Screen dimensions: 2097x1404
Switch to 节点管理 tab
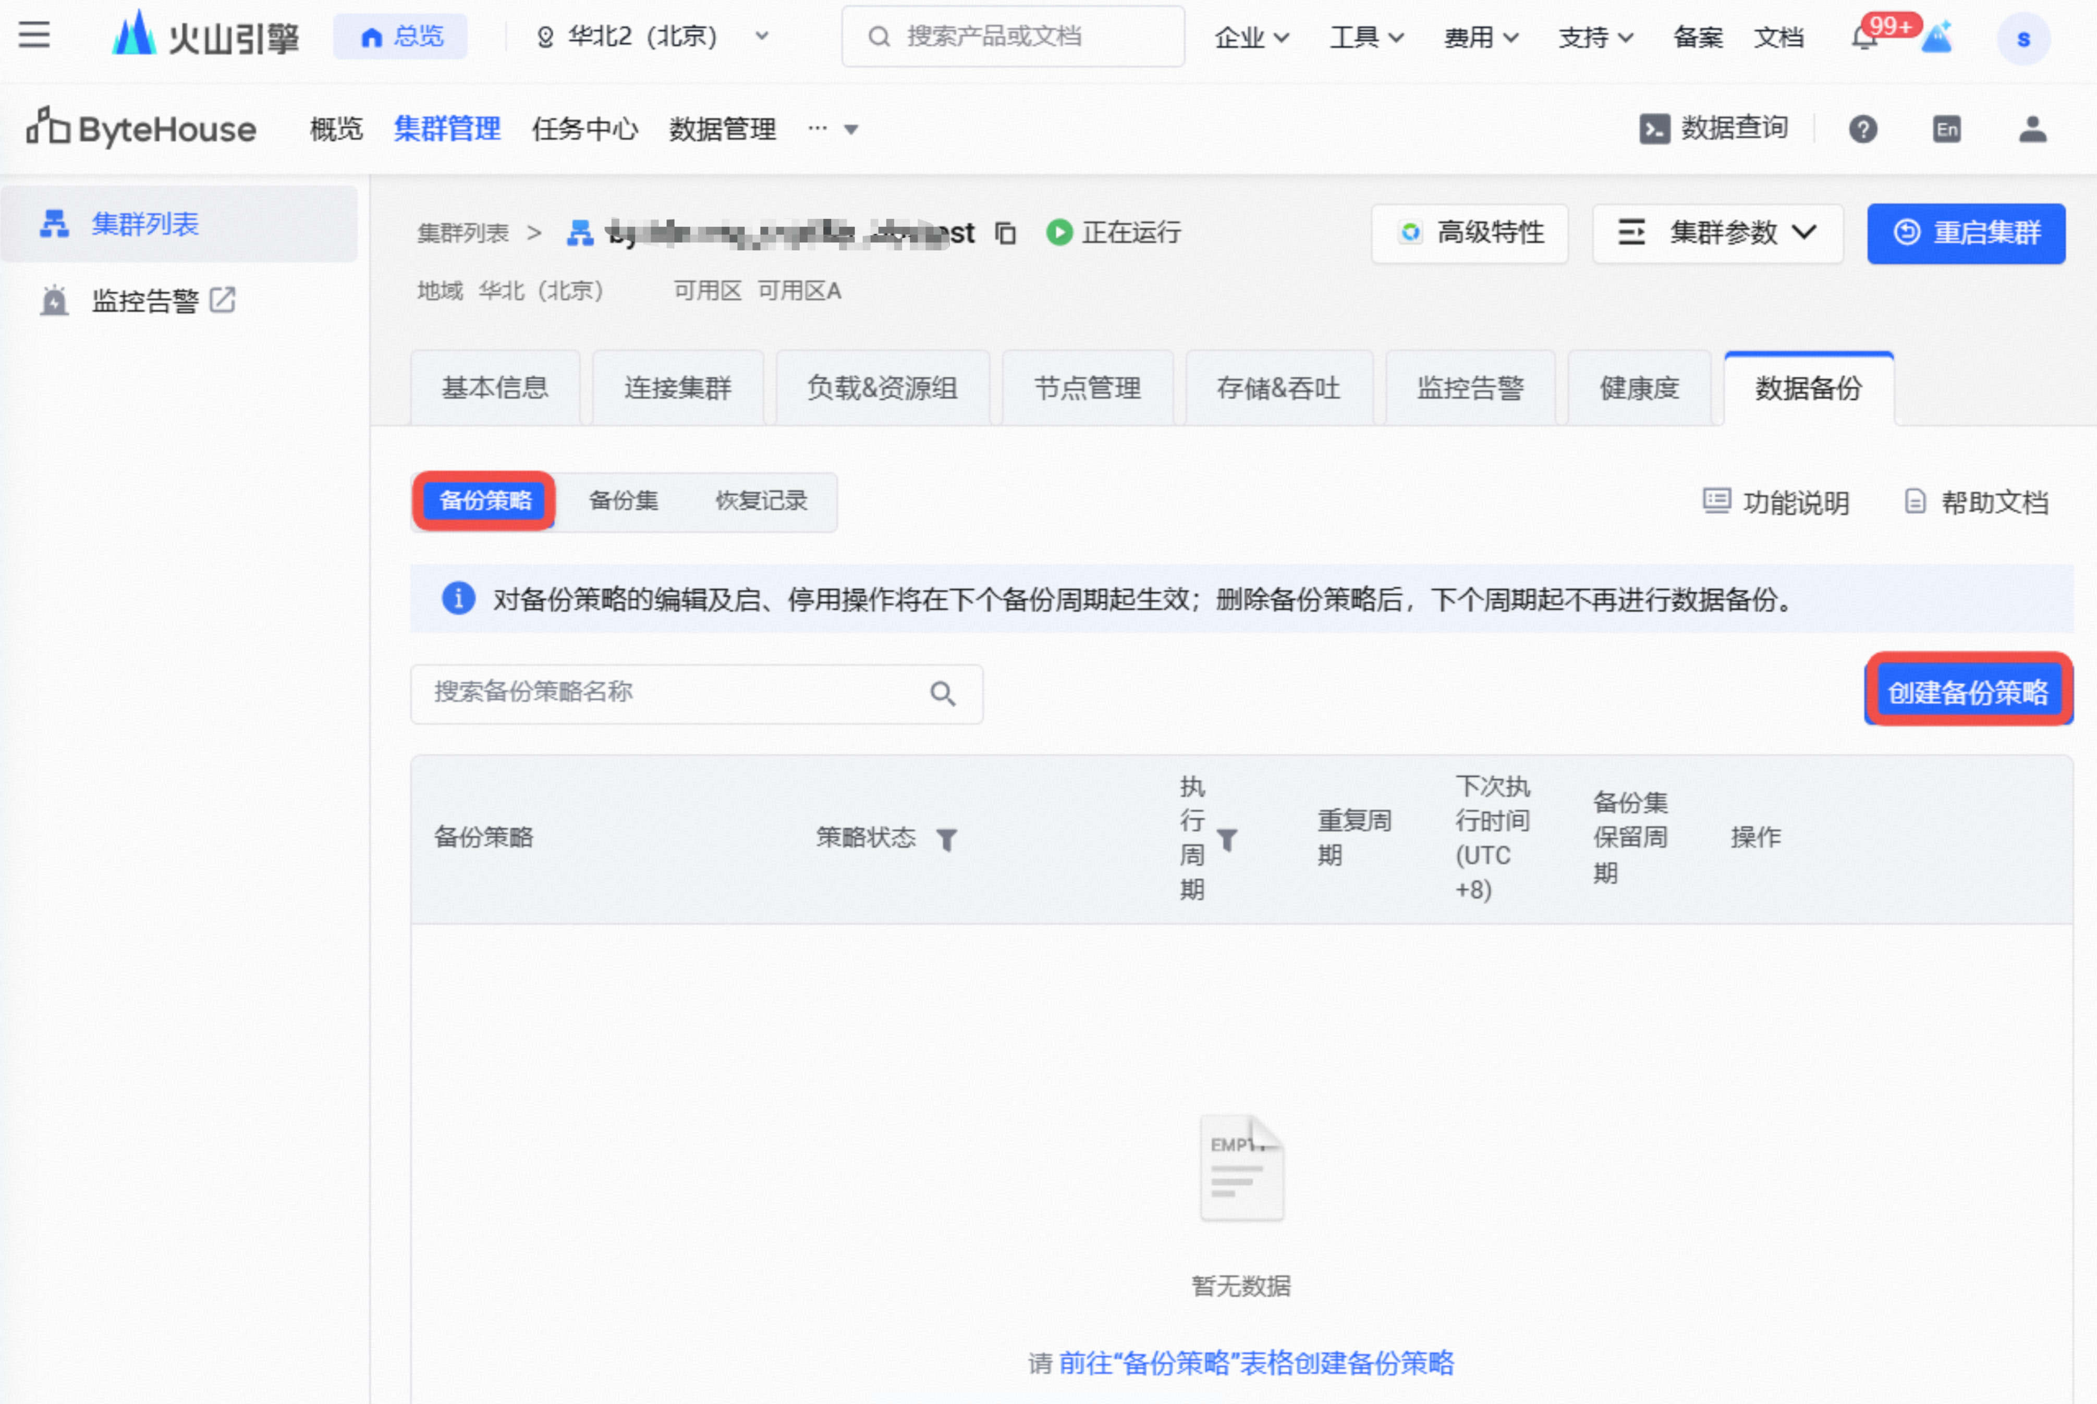click(x=1088, y=388)
